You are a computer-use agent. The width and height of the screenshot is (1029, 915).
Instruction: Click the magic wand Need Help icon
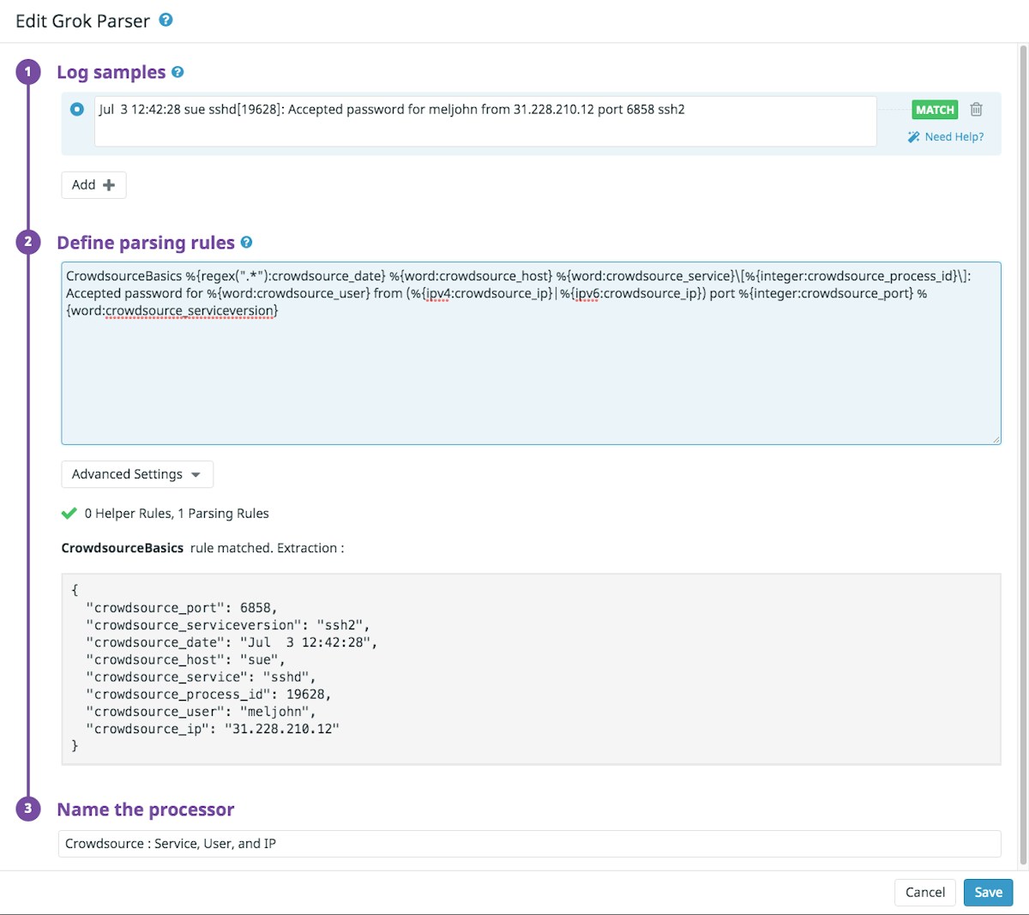tap(914, 137)
